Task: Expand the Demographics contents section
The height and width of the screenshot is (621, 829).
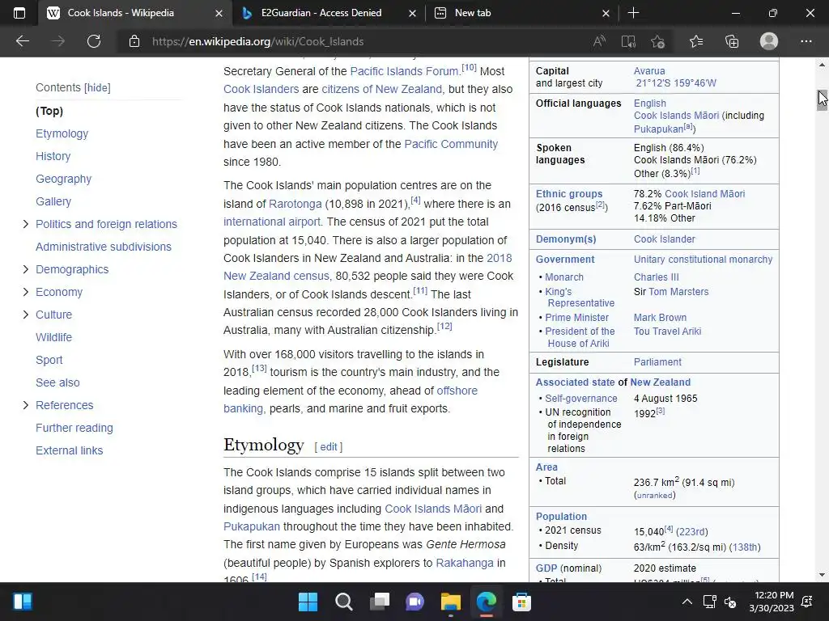Action: coord(25,269)
